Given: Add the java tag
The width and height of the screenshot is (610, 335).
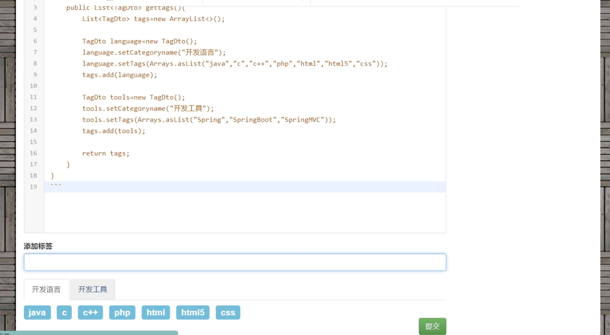Looking at the screenshot, I should point(37,312).
